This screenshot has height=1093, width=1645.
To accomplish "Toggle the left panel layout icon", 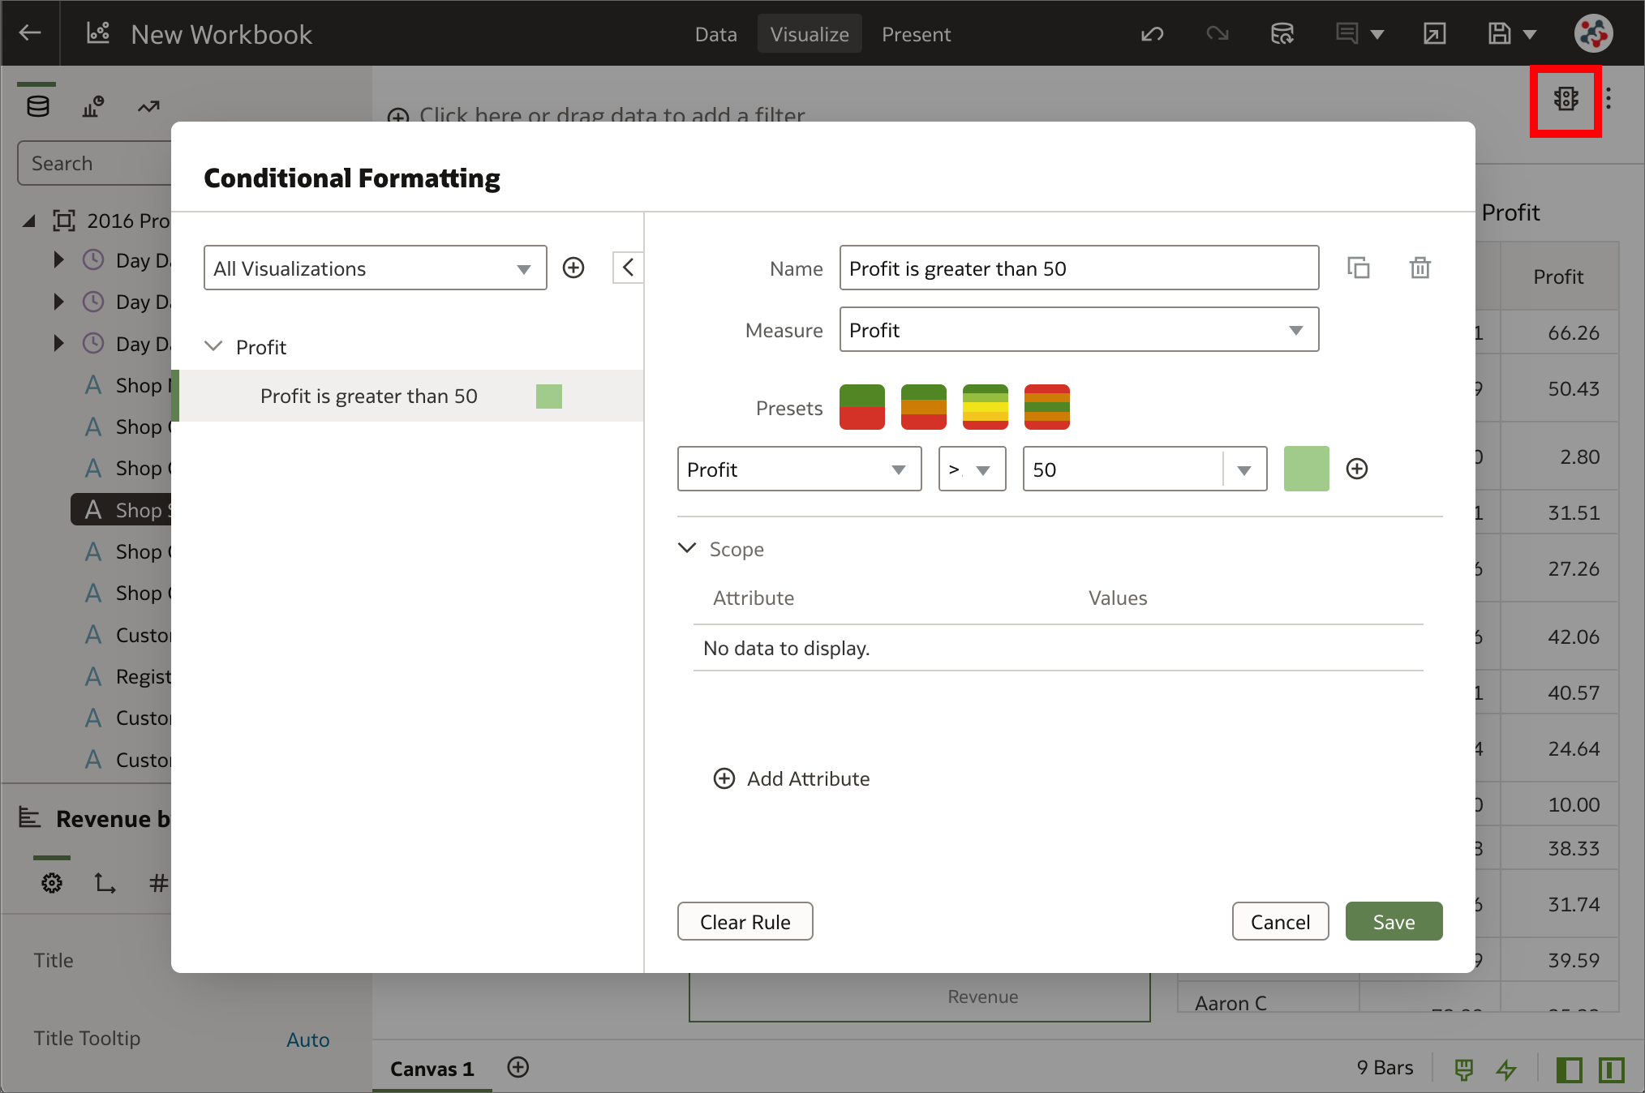I will [x=1569, y=1069].
